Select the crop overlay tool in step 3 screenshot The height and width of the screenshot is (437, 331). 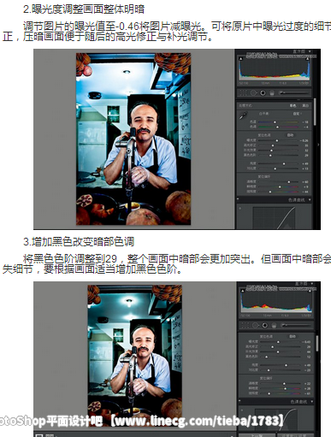click(245, 325)
